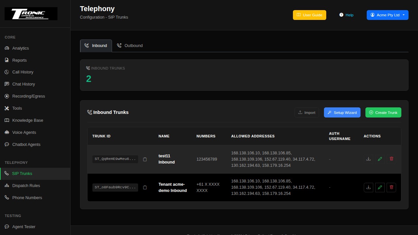
Task: Open Phone Numbers page
Action: point(35,198)
